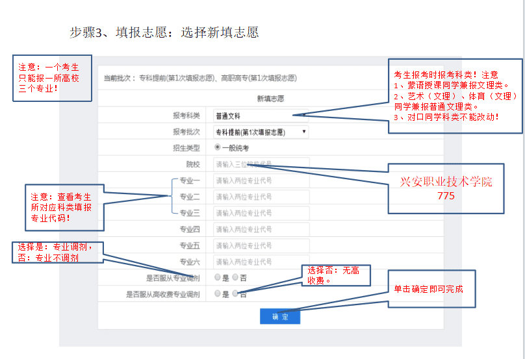Focus the 专业一 code input field
The image size is (525, 359).
261,180
